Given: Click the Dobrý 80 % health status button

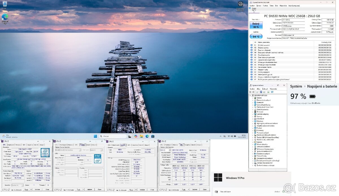Looking at the screenshot, I should [256, 26].
